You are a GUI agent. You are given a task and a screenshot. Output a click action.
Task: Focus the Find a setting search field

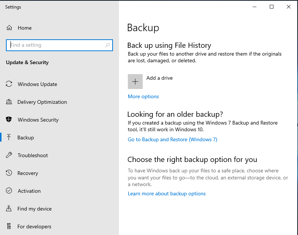click(56, 45)
